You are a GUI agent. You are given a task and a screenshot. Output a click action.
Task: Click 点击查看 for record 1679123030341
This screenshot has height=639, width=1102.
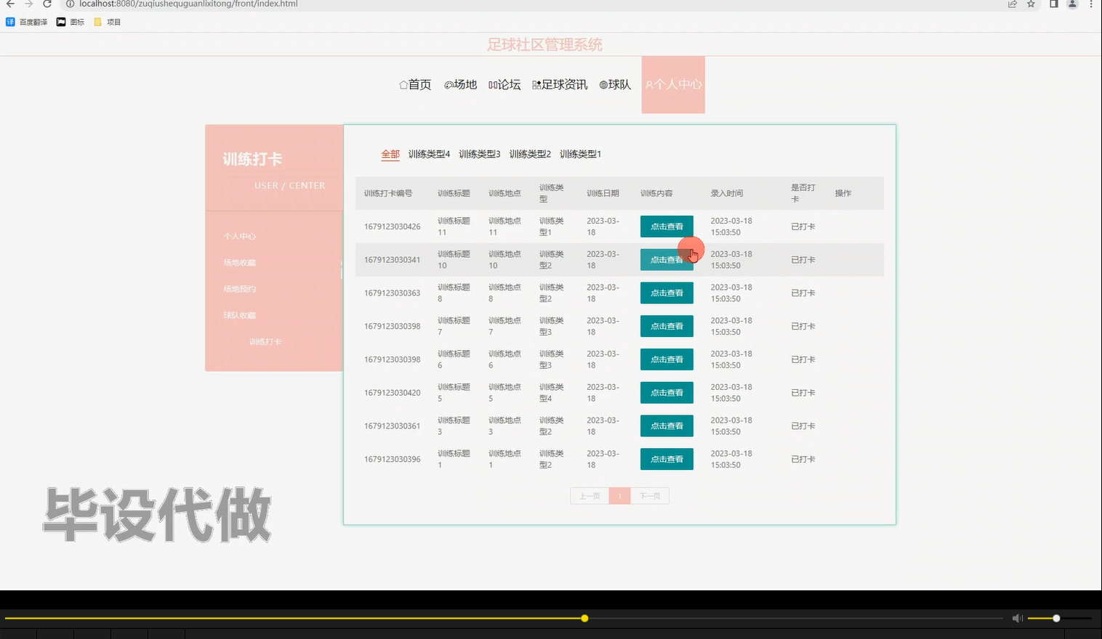coord(667,259)
